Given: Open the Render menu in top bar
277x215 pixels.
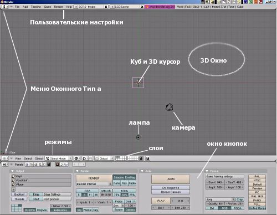Looking at the screenshot, I should click(58, 7).
